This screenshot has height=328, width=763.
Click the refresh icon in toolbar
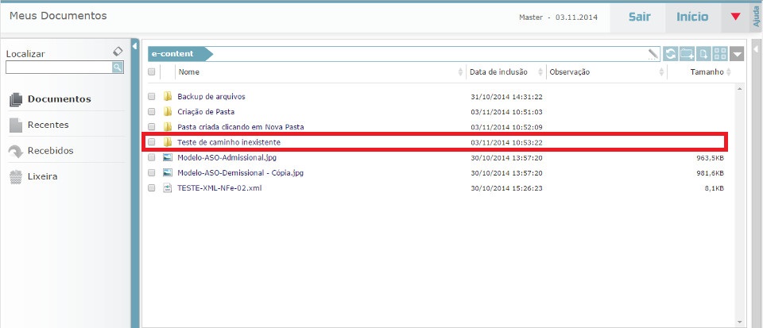672,54
